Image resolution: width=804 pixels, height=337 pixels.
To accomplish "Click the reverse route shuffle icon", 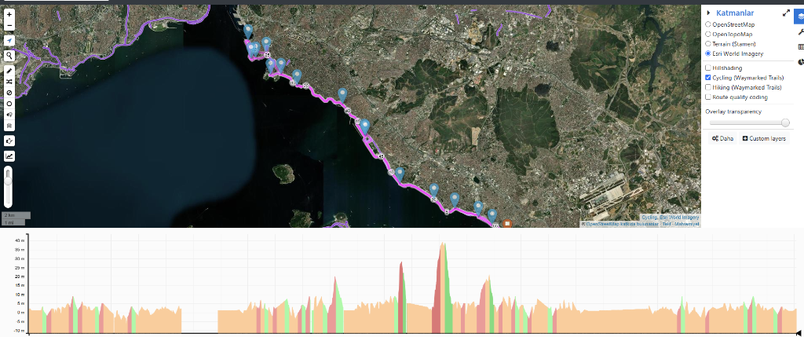I will click(9, 82).
